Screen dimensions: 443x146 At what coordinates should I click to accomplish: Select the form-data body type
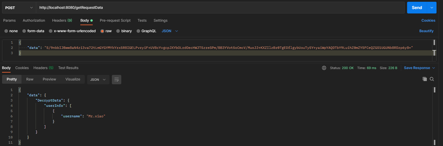click(x=33, y=31)
